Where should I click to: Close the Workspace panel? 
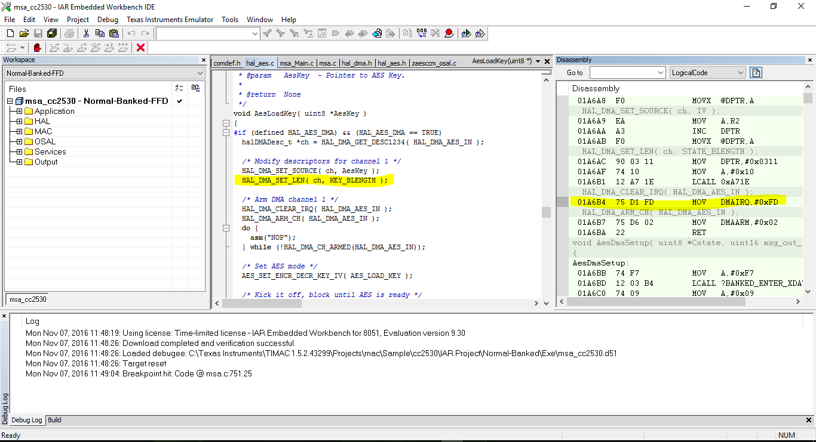coord(203,60)
